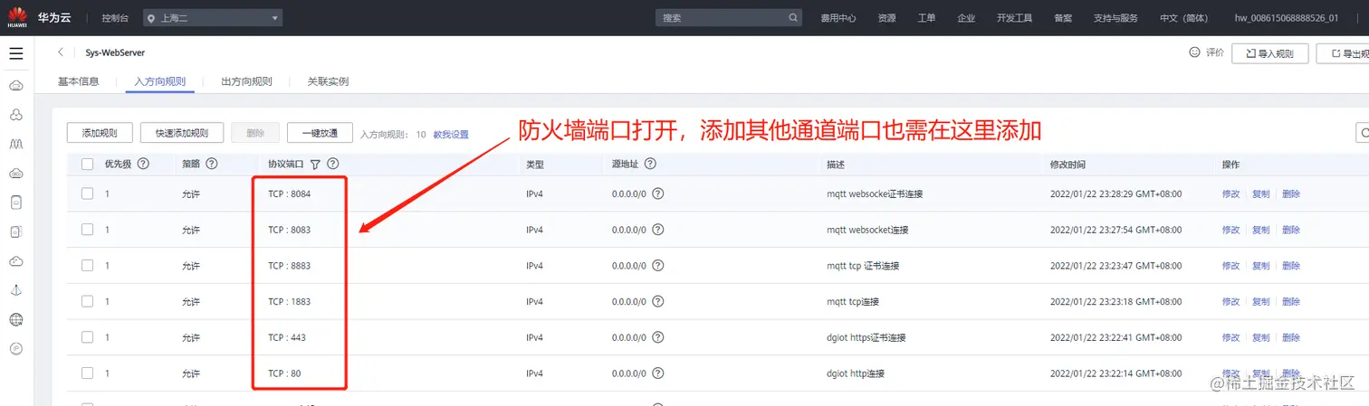Switch to 出方向规则 tab
Screen dimensions: 1369x406
246,81
